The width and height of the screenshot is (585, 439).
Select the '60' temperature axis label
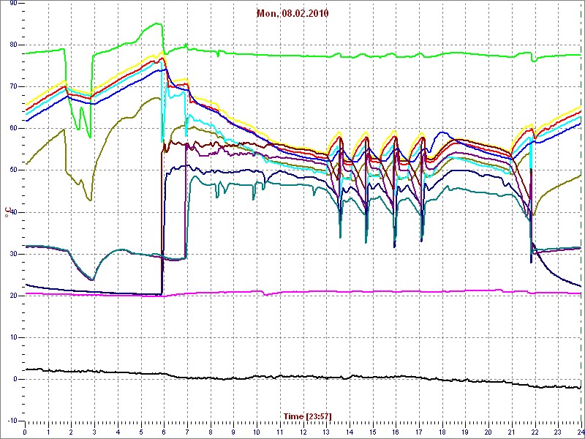(x=12, y=129)
